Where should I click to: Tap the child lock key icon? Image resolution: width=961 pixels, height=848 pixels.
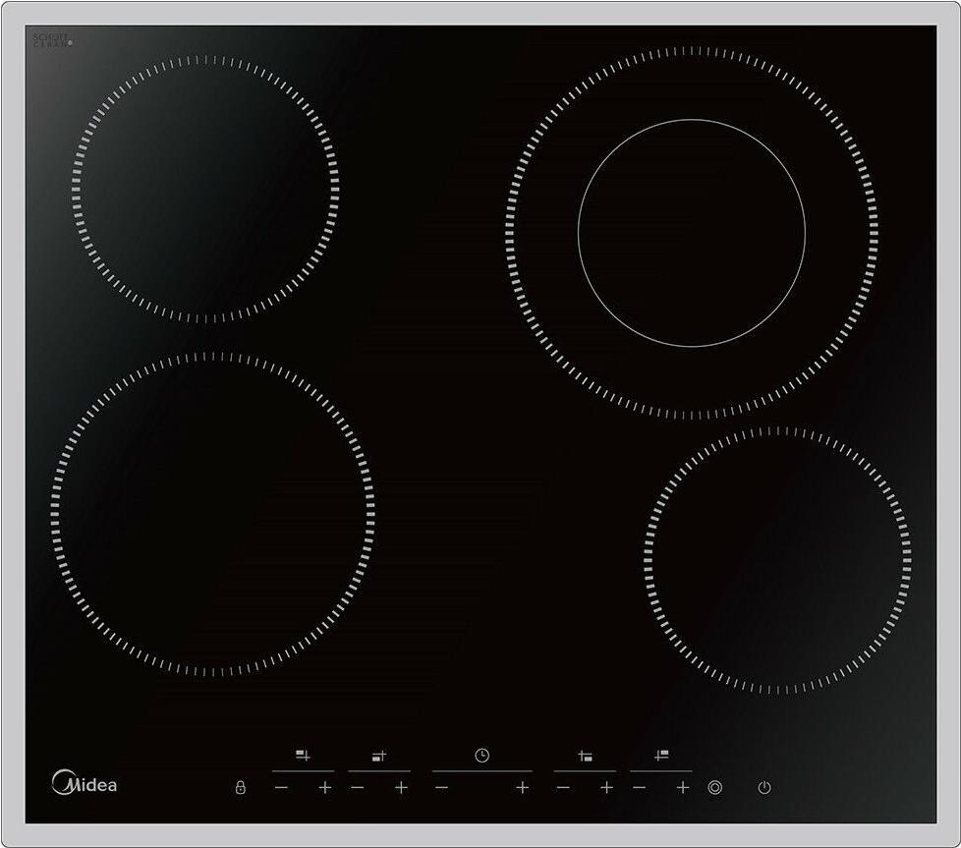pyautogui.click(x=240, y=787)
